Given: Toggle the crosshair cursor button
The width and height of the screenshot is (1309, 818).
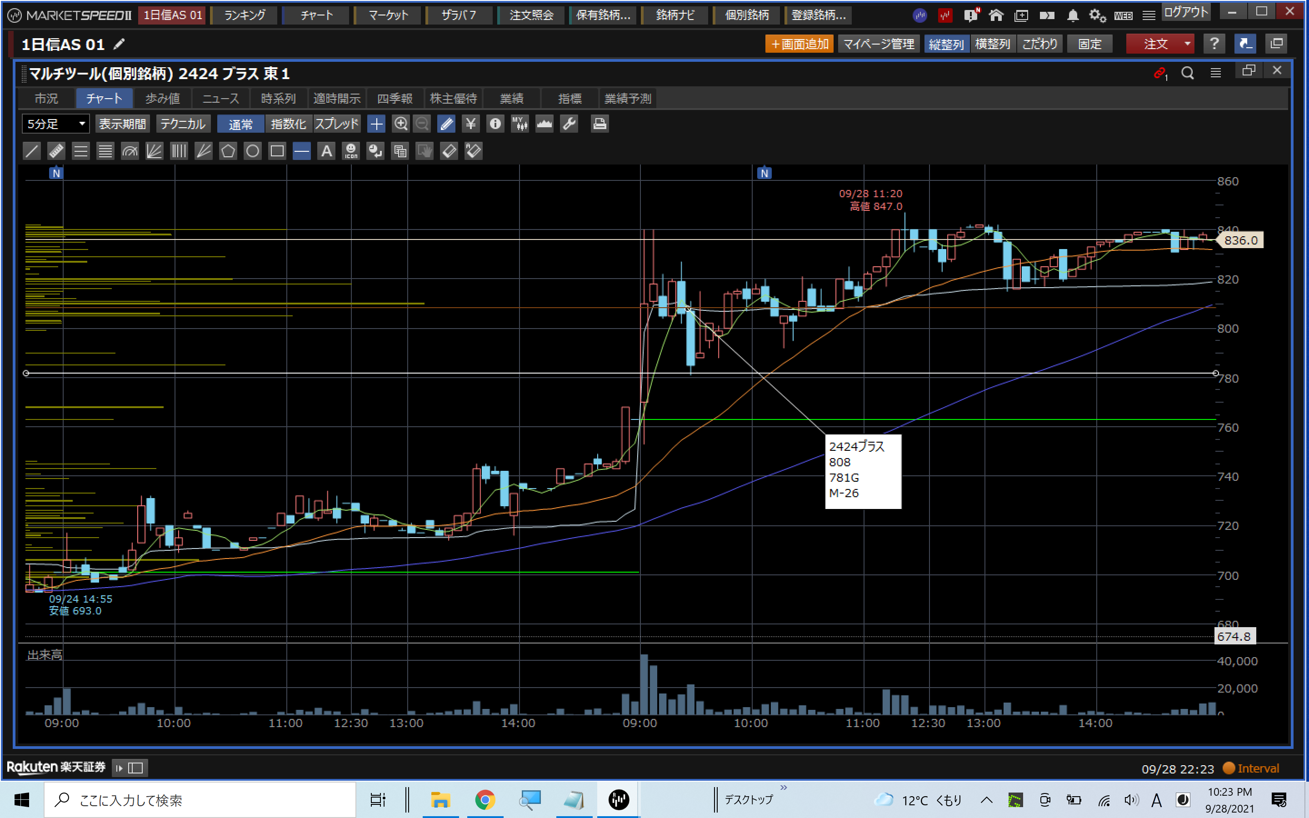Looking at the screenshot, I should pos(376,124).
